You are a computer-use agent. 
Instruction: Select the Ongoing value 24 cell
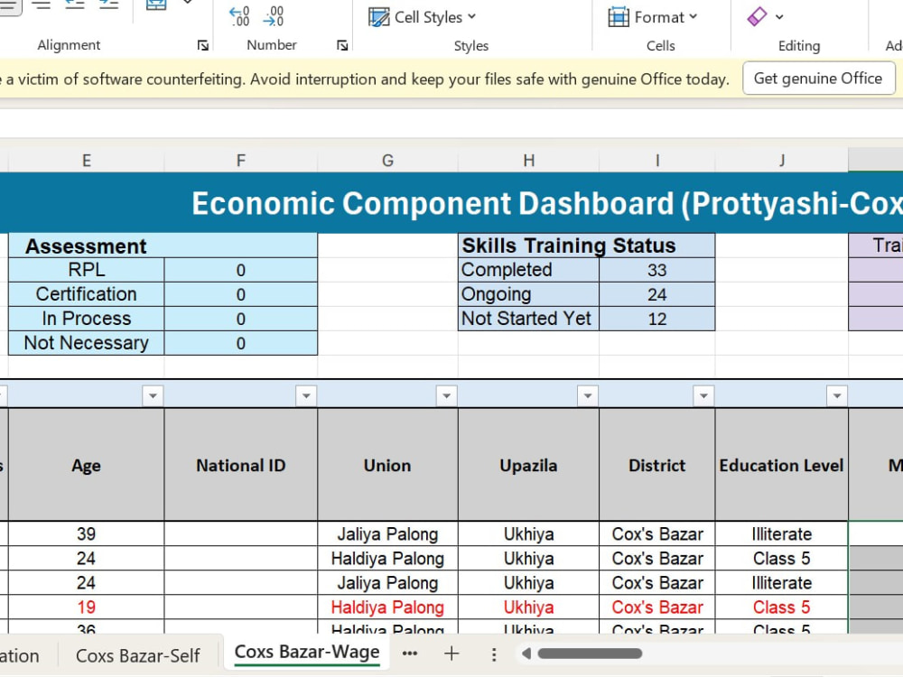[657, 294]
